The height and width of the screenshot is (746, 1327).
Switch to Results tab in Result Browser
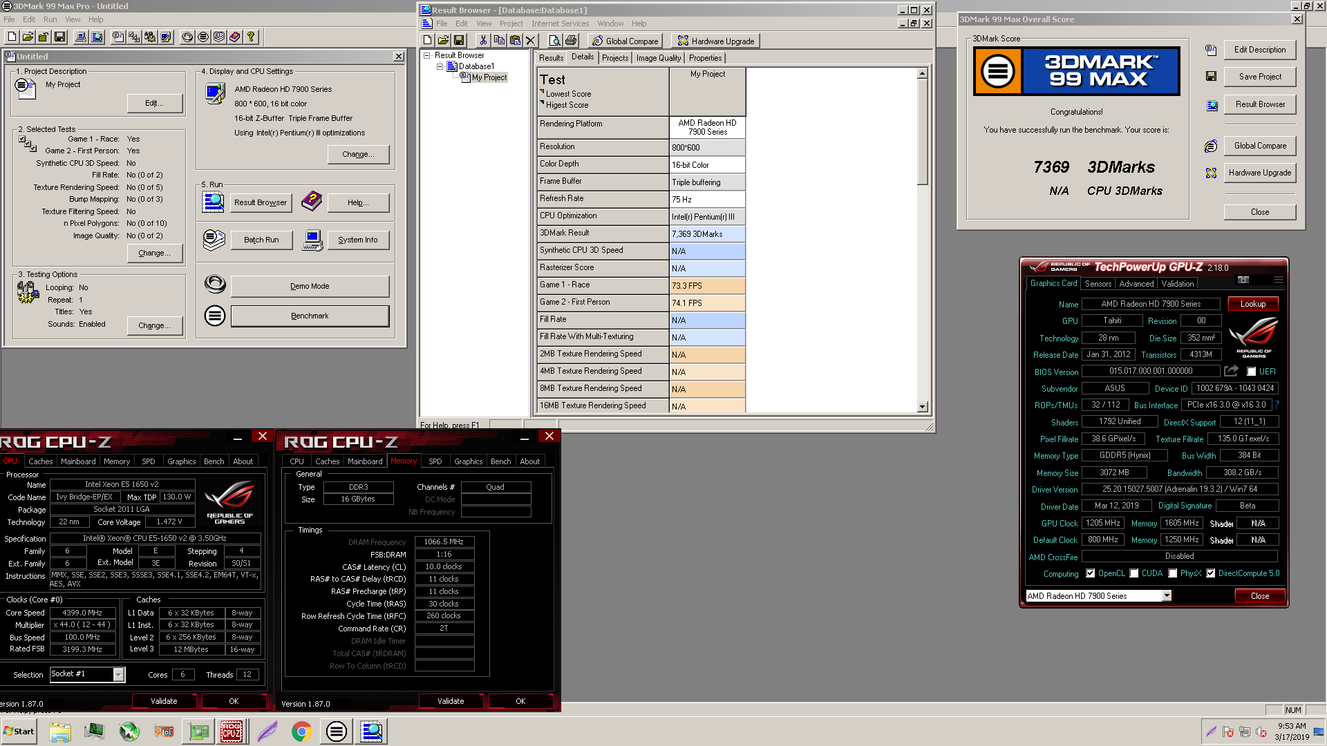[x=551, y=58]
